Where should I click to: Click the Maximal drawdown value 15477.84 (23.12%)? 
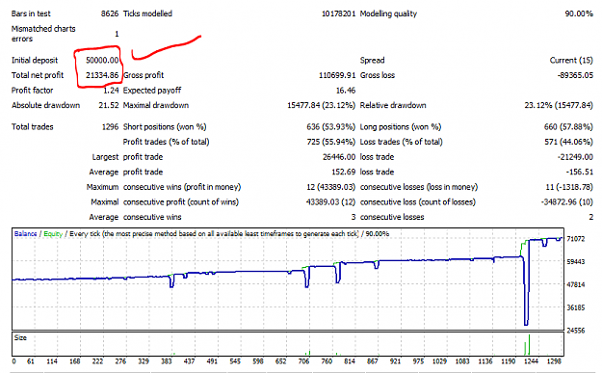coord(322,105)
